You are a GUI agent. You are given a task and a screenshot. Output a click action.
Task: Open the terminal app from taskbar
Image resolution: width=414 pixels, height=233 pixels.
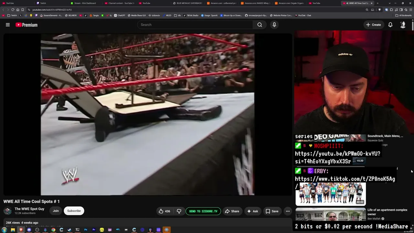point(78,230)
